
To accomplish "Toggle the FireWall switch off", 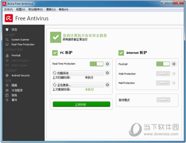I will point(163,64).
